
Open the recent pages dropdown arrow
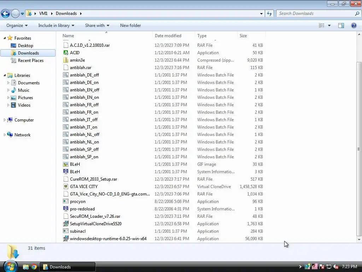pyautogui.click(x=22, y=14)
